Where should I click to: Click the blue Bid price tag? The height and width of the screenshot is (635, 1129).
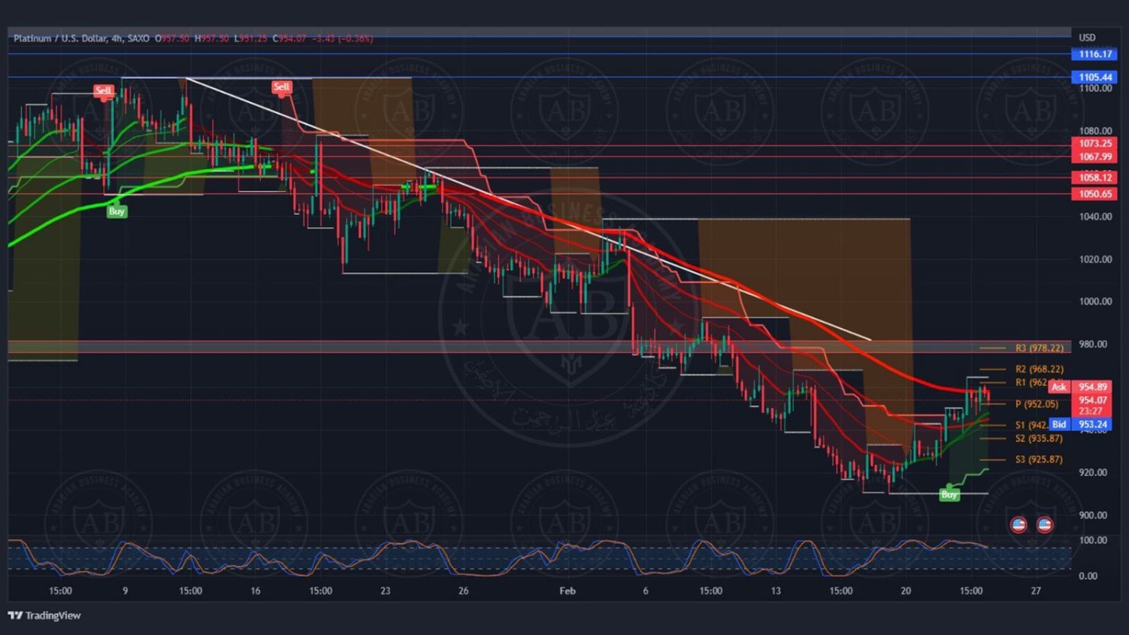click(x=1059, y=424)
